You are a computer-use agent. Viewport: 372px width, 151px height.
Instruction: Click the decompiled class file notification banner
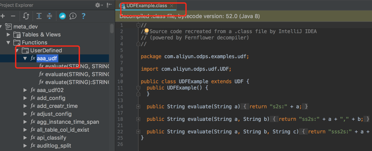coord(243,16)
